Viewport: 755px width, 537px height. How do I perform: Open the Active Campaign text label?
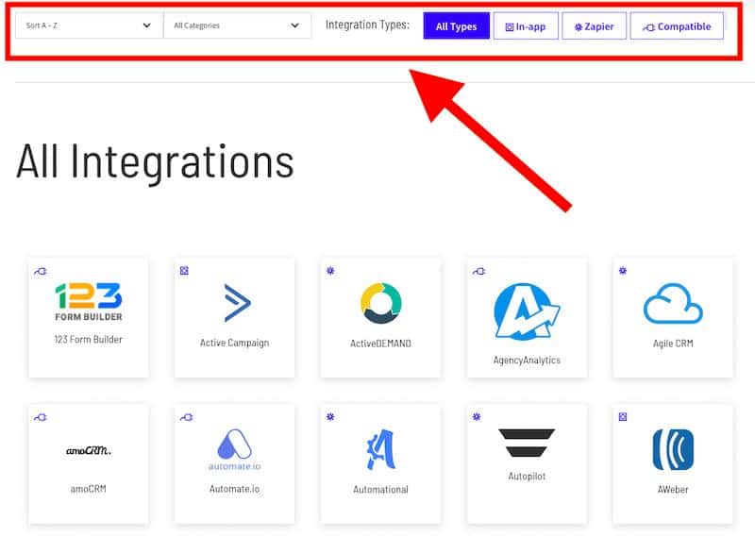tap(234, 343)
